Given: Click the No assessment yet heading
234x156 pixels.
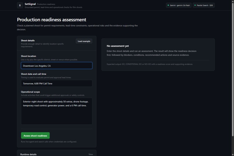Looking at the screenshot, I should (x=118, y=46).
